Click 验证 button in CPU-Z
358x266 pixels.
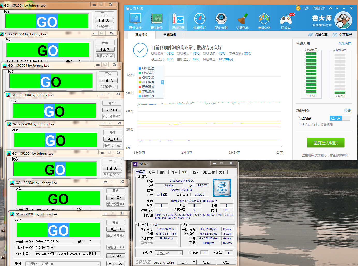click(206, 262)
